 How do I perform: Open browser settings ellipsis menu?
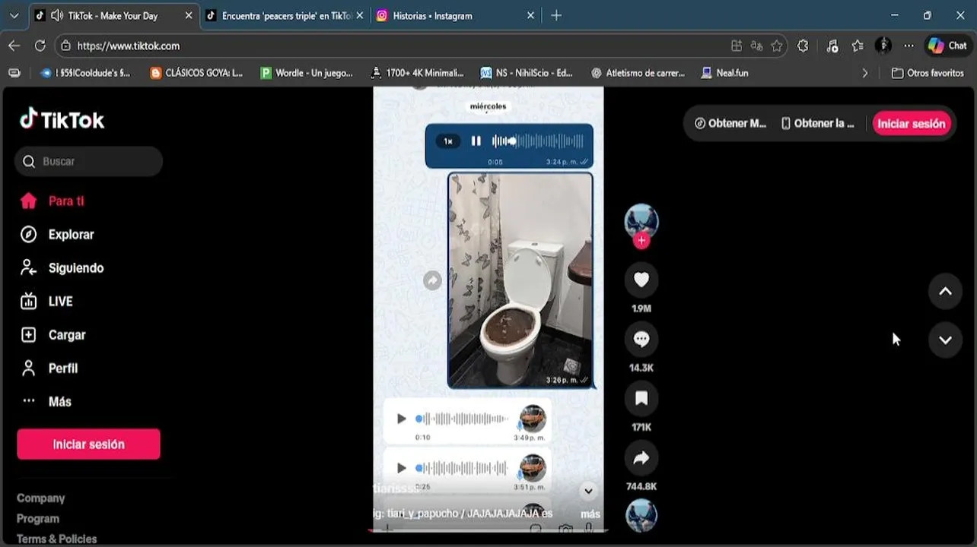coord(909,46)
